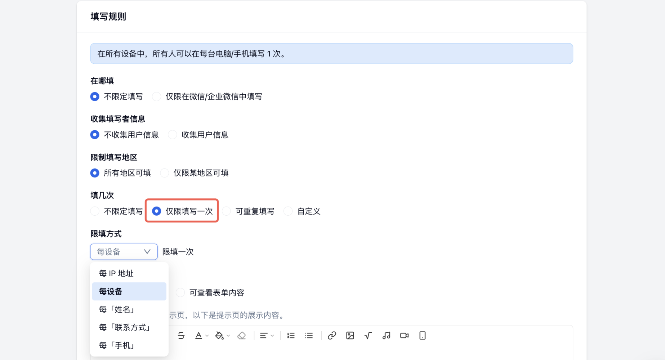Insert an ordered numbered list
Screen dimensions: 665x360
[x=291, y=336]
